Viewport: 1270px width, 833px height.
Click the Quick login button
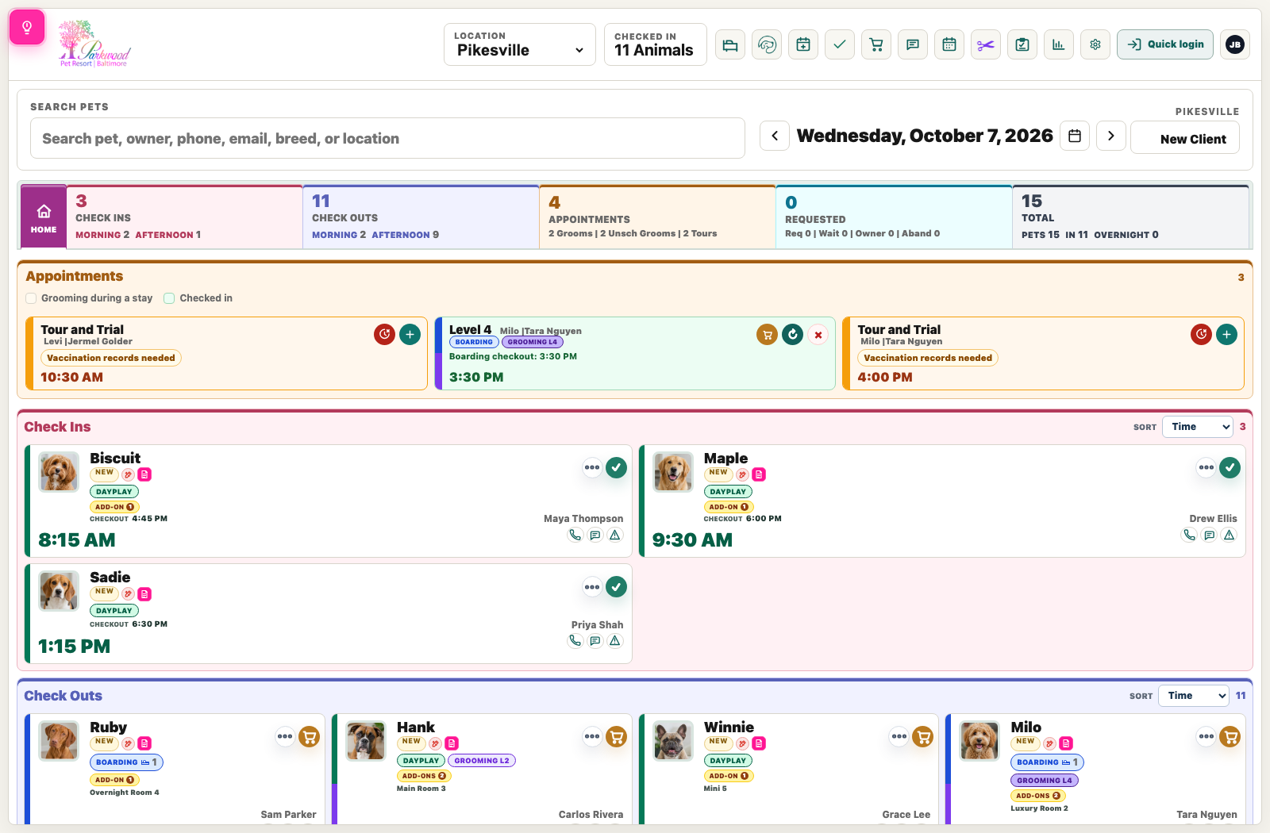click(1165, 44)
